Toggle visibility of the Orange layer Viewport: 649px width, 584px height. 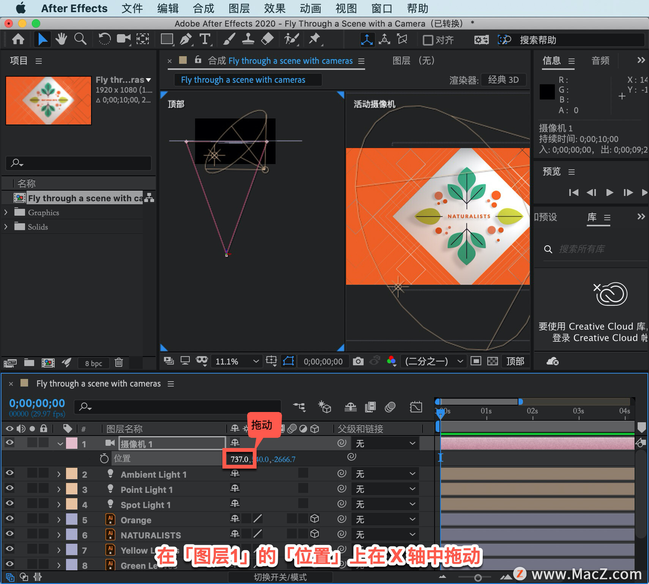tap(9, 519)
